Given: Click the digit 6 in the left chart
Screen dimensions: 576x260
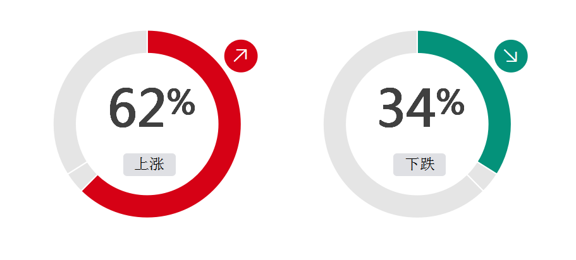Looking at the screenshot, I should (123, 108).
